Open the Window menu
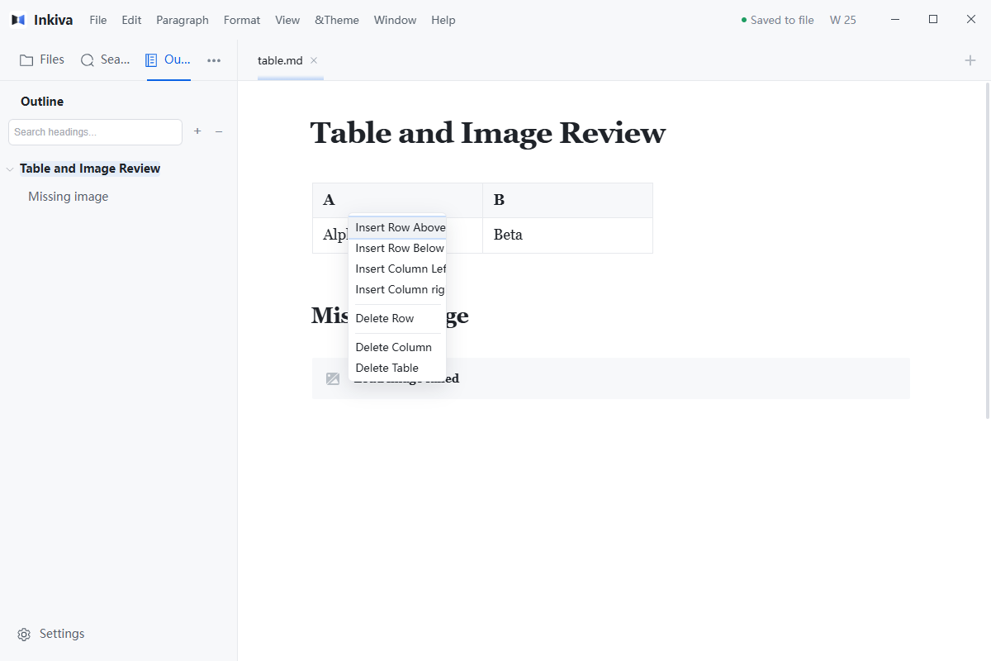 (x=395, y=20)
